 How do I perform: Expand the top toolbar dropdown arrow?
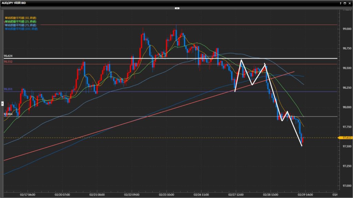pyautogui.click(x=176, y=8)
